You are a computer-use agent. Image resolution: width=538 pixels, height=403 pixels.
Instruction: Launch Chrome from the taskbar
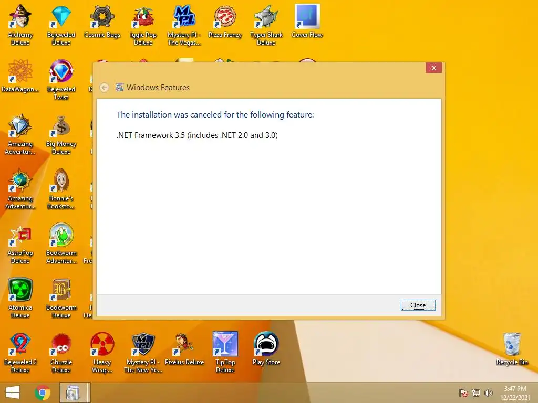(43, 393)
